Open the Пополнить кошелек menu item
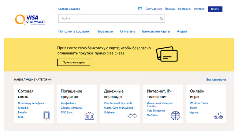The height and width of the screenshot is (131, 238). coord(74,32)
